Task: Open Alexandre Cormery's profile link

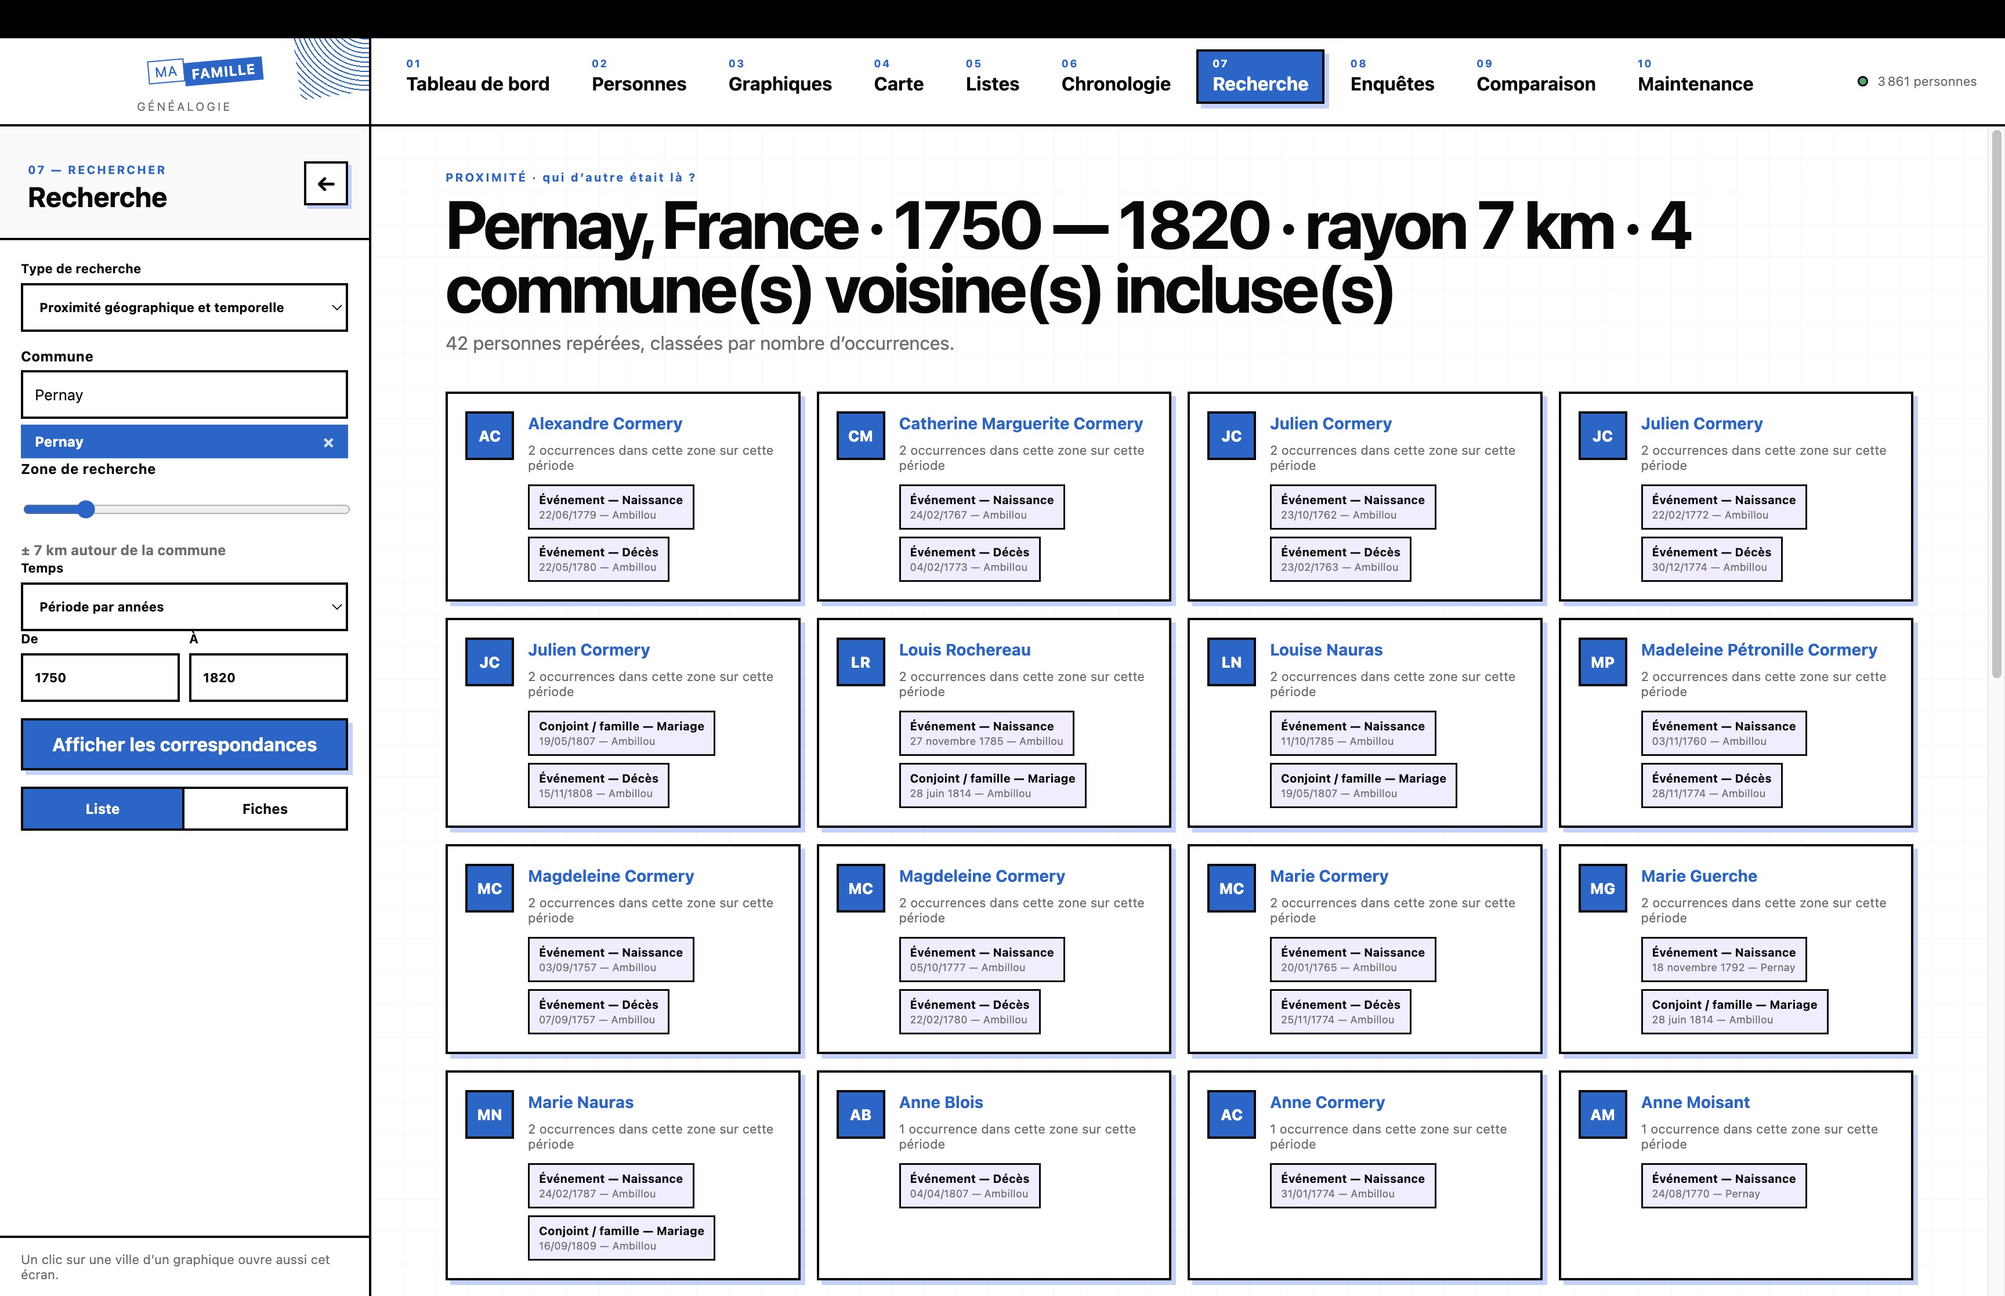Action: (x=604, y=423)
